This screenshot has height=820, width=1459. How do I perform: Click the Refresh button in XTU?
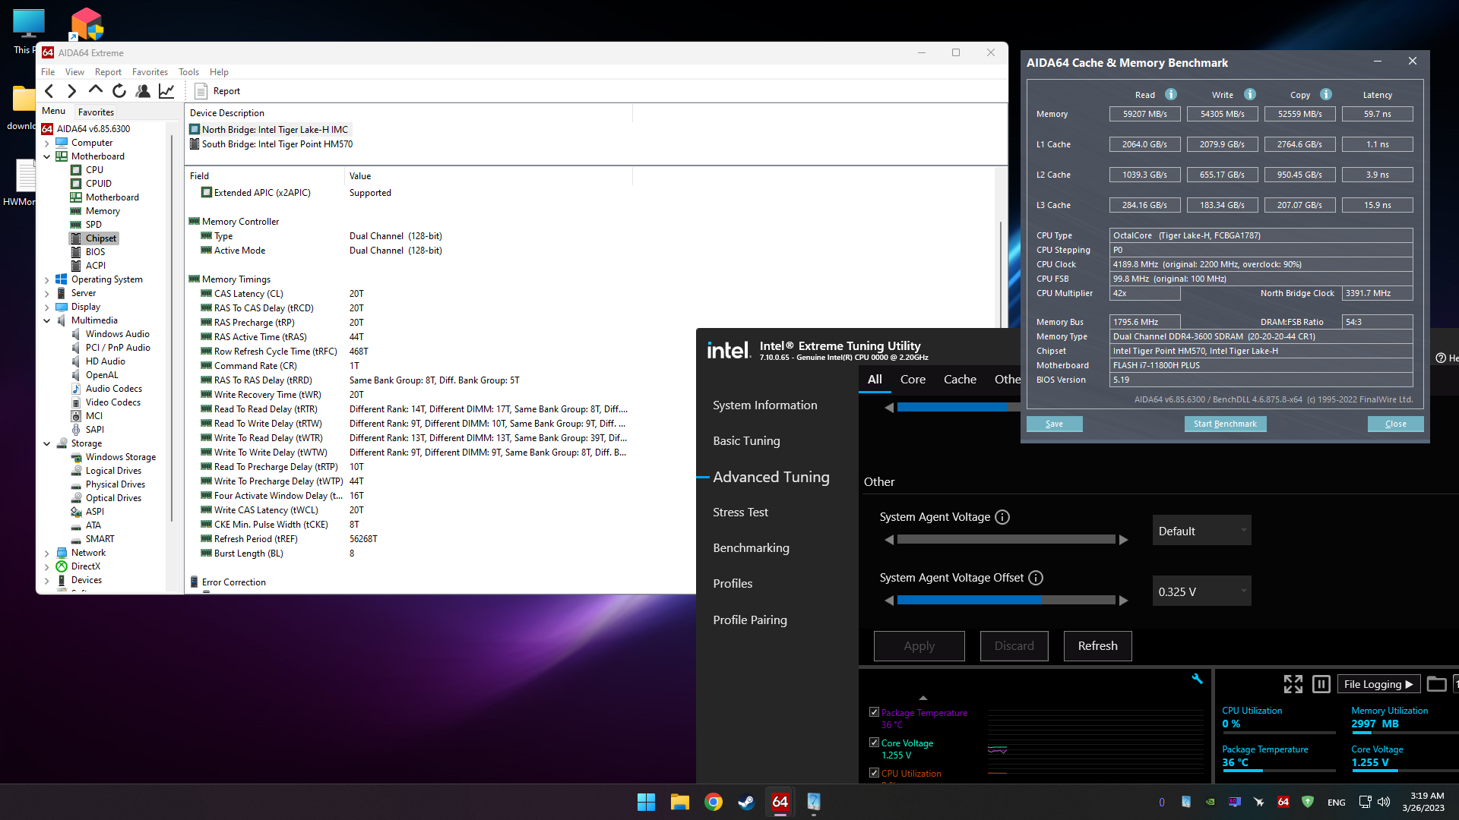click(x=1097, y=646)
